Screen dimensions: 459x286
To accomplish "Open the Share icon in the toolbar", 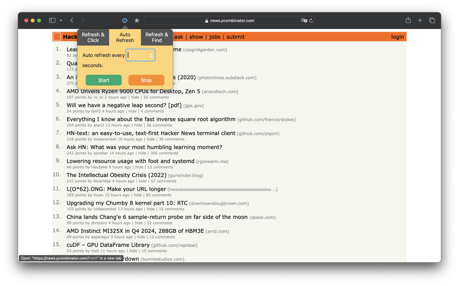I will (x=409, y=20).
